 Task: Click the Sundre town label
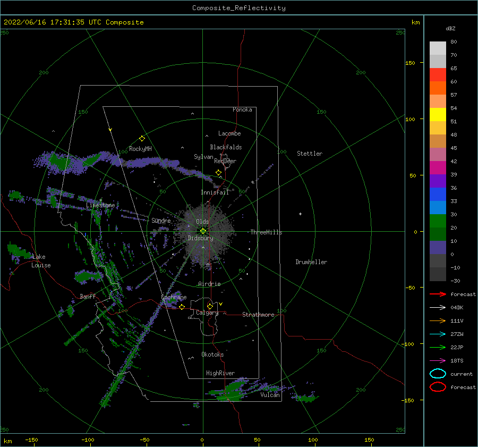pyautogui.click(x=161, y=220)
